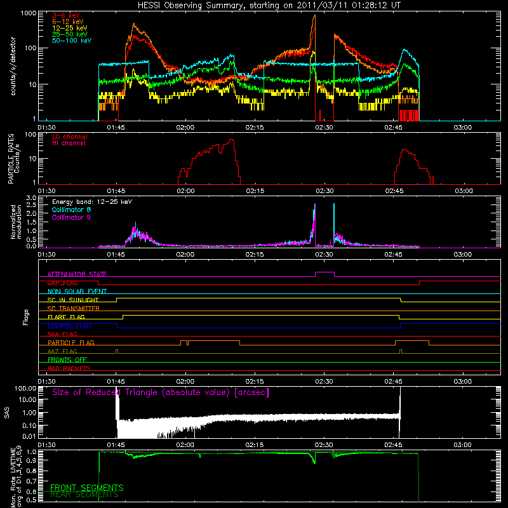Viewport: 508px width, 508px height.
Task: Select the 'FRONT SEGMENTS' legend label
Action: pyautogui.click(x=87, y=488)
